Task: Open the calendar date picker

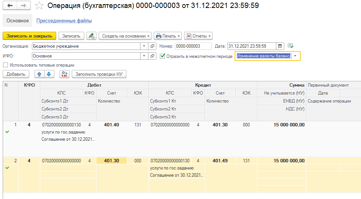Action: point(280,46)
